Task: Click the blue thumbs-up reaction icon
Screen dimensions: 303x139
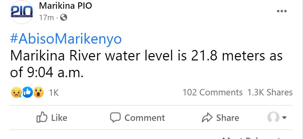Action: [28, 92]
